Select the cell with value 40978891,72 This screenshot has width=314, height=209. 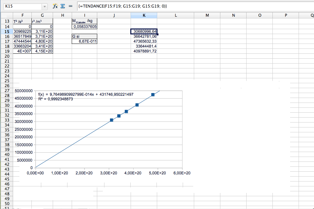click(144, 51)
